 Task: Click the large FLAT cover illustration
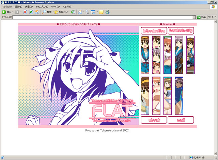click(x=78, y=76)
